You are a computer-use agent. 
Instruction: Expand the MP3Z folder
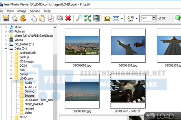click(x=11, y=117)
